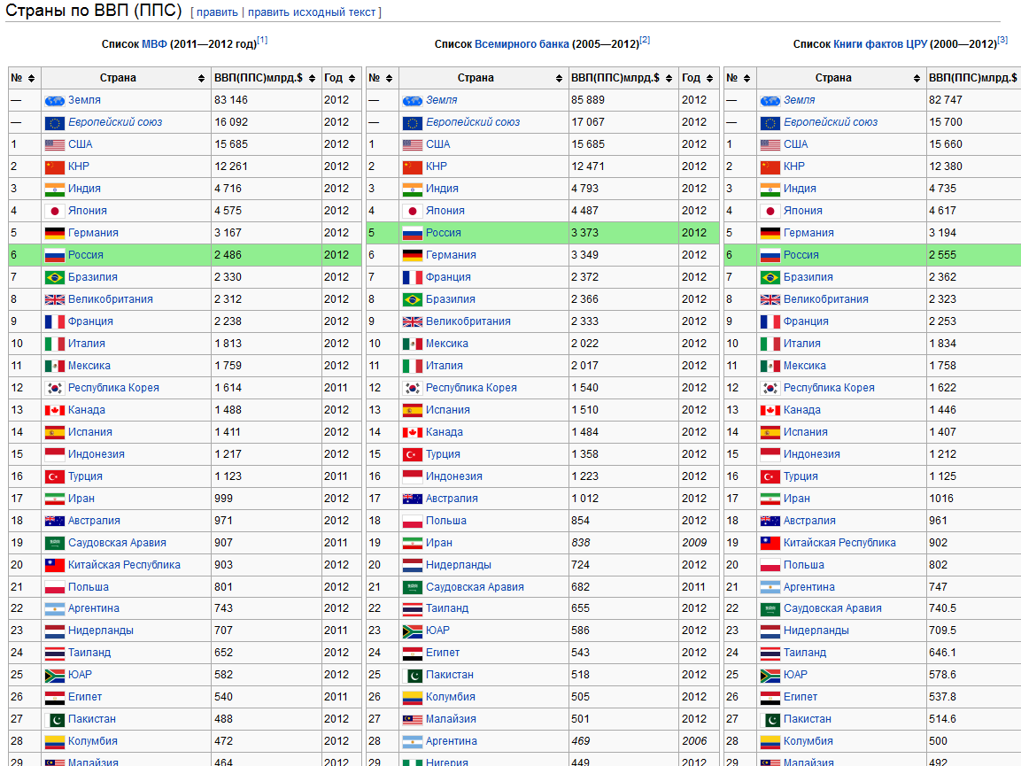Click 'править исходный текст' link
The image size is (1021, 766).
coord(311,12)
